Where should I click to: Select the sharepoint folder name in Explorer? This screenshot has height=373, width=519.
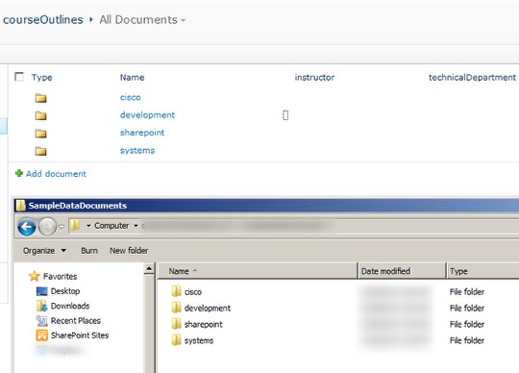point(203,324)
